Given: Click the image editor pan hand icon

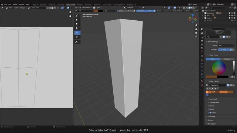Looking at the screenshot, I should [x=70, y=16].
